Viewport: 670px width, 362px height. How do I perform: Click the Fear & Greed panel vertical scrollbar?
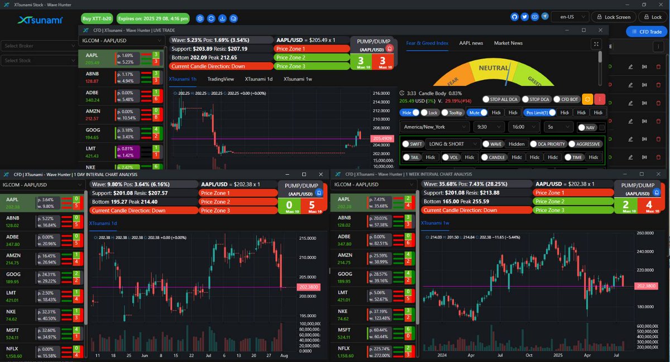pos(600,57)
